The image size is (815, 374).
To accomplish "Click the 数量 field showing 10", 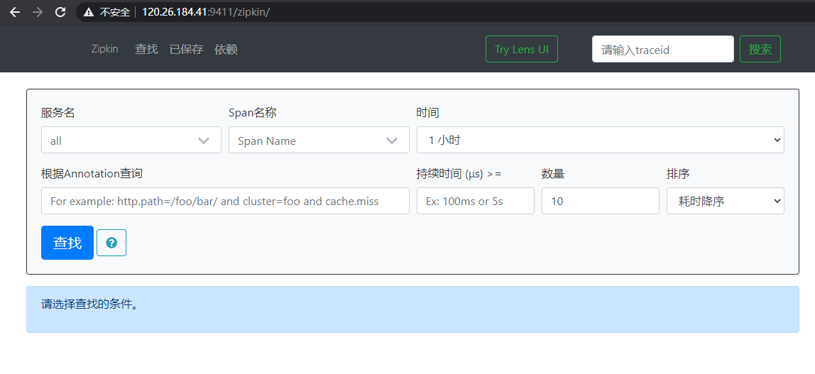I will point(601,201).
